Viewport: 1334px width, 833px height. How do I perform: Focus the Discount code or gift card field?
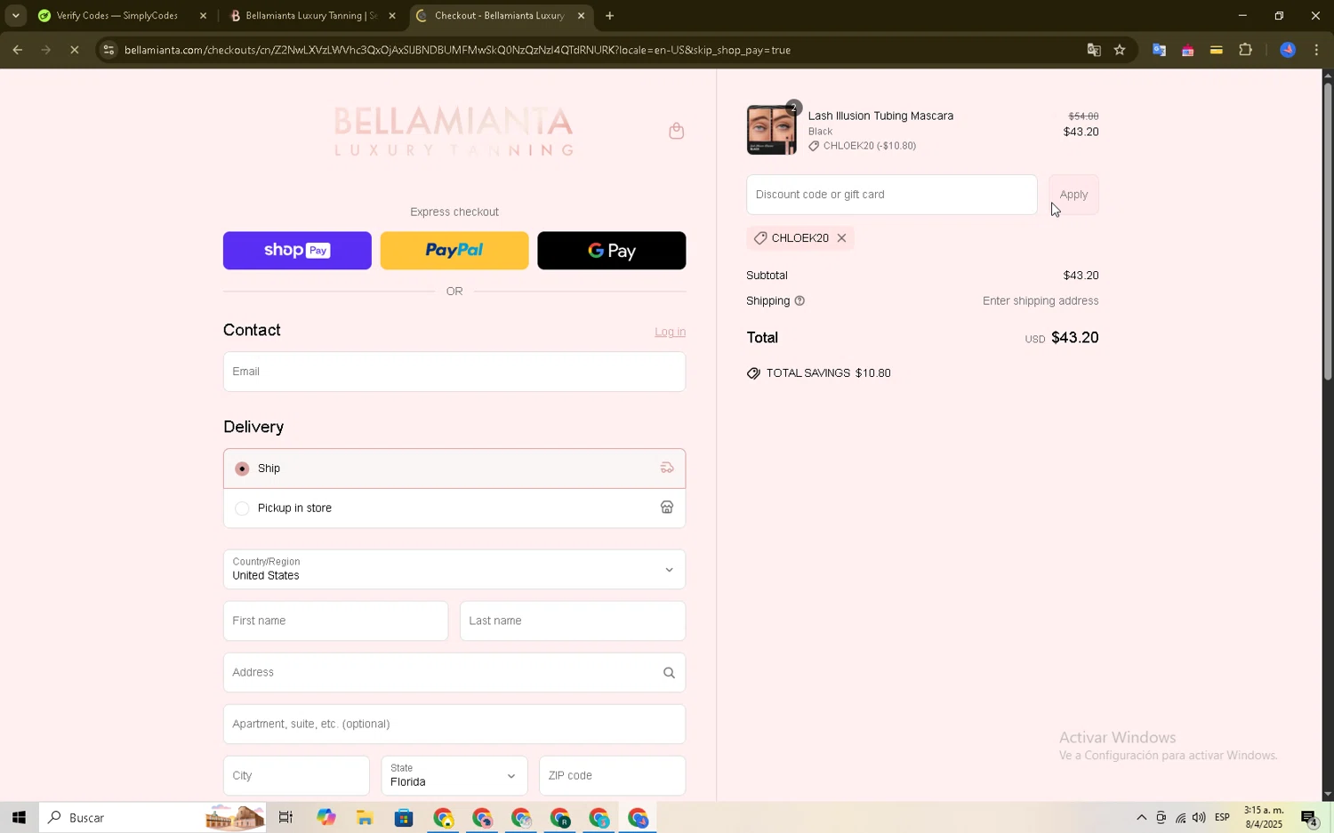coord(891,195)
